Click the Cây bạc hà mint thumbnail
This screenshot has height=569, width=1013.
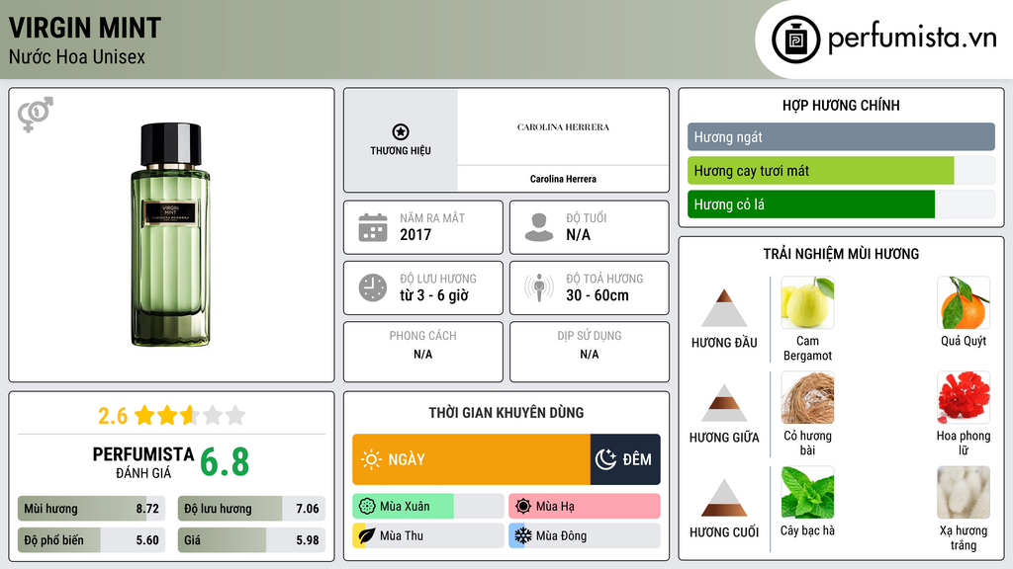[807, 493]
